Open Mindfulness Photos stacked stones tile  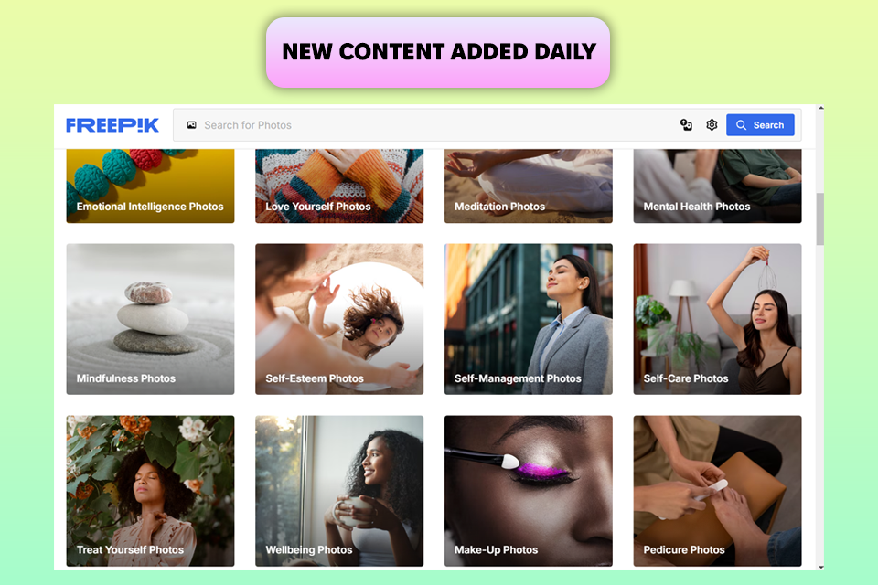coord(150,319)
